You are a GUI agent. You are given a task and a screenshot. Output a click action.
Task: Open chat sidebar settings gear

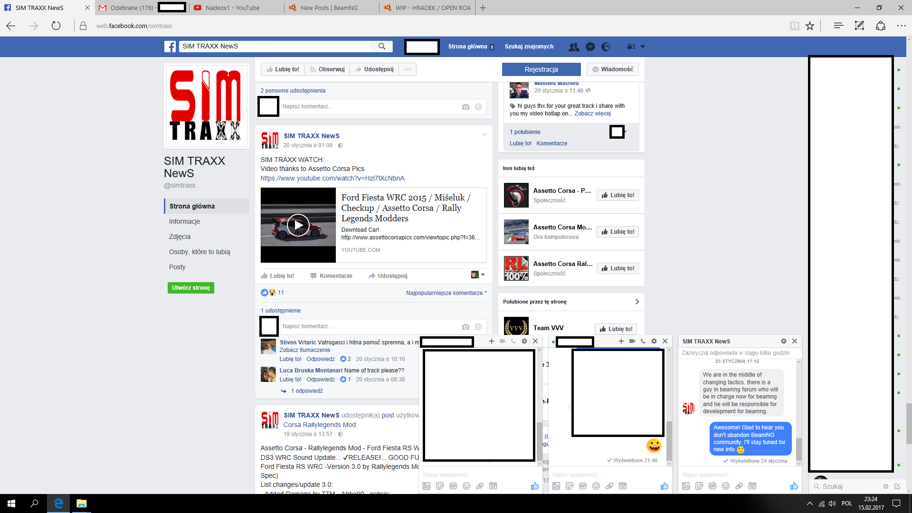[x=885, y=486]
